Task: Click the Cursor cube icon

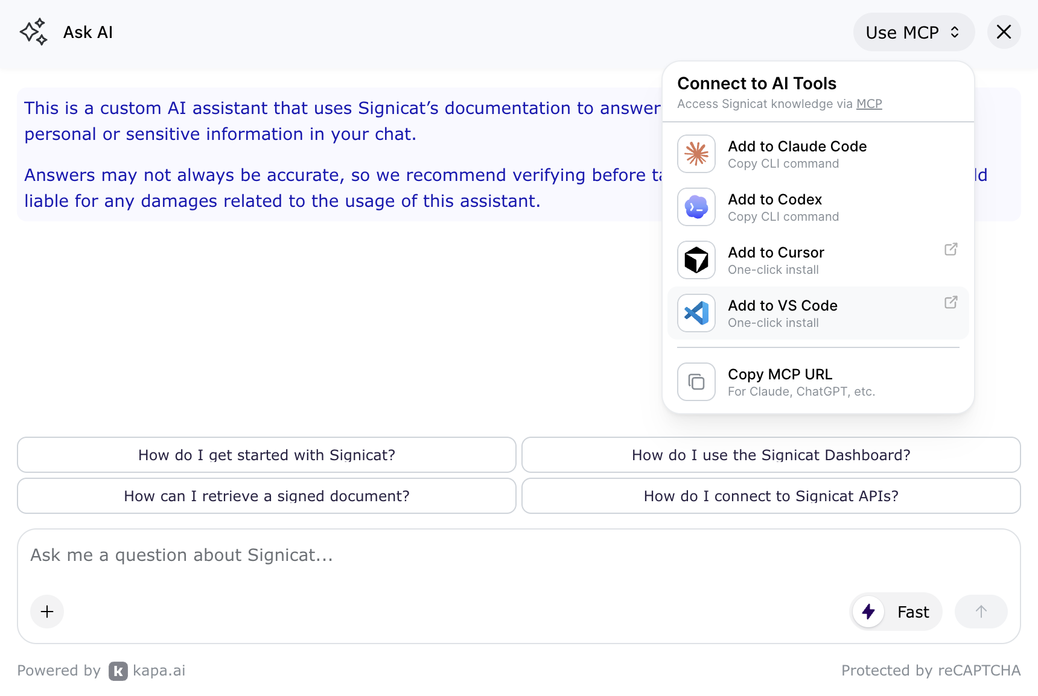Action: pos(696,260)
